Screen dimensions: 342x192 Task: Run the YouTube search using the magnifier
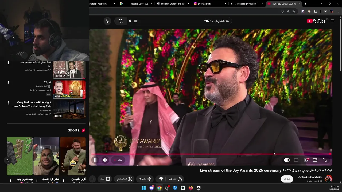pyautogui.click(x=121, y=21)
